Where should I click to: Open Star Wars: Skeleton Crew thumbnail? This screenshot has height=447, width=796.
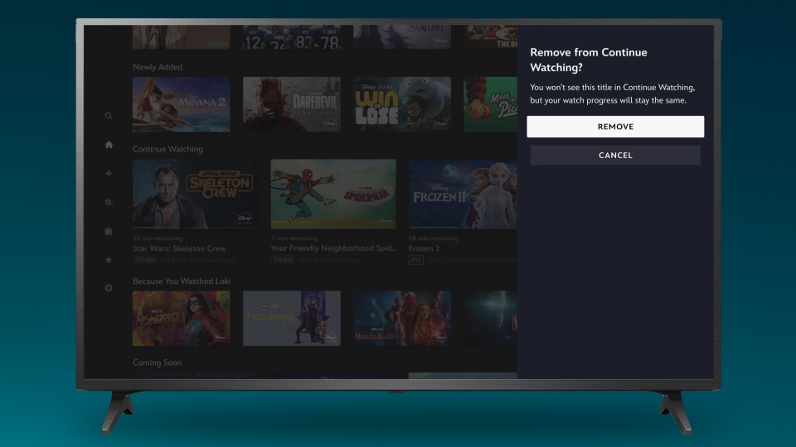[194, 194]
